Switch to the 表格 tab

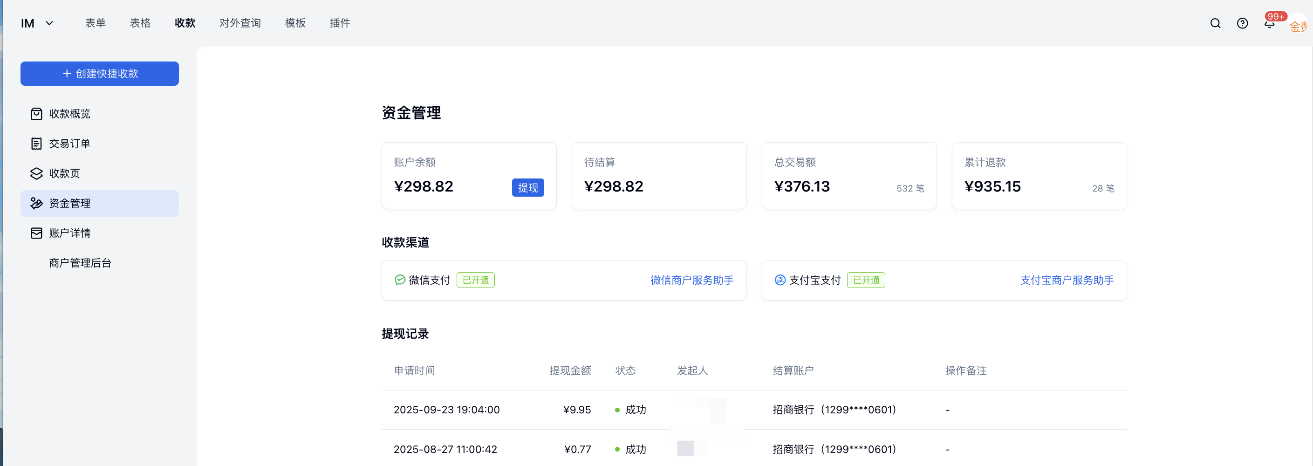tap(140, 23)
